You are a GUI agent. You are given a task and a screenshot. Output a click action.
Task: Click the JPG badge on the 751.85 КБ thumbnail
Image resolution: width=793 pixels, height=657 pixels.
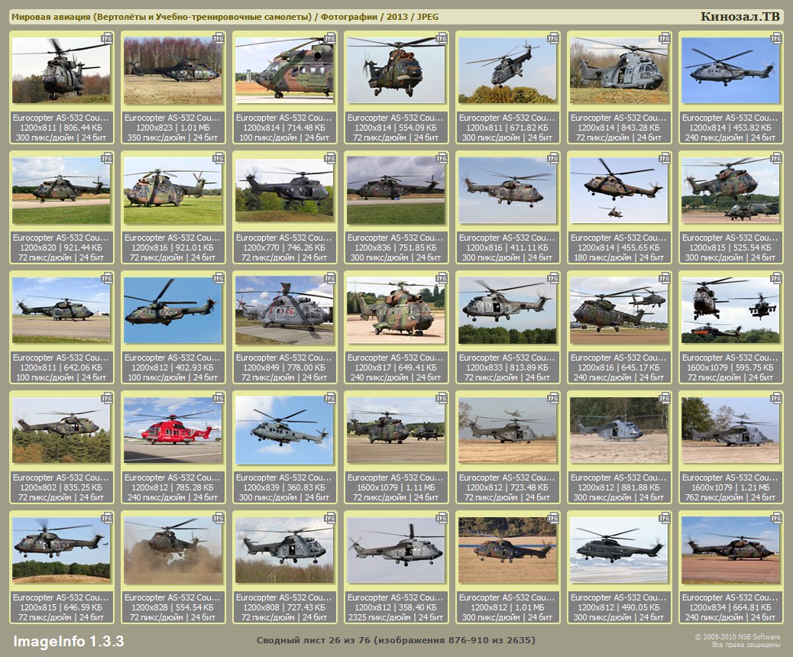[442, 158]
